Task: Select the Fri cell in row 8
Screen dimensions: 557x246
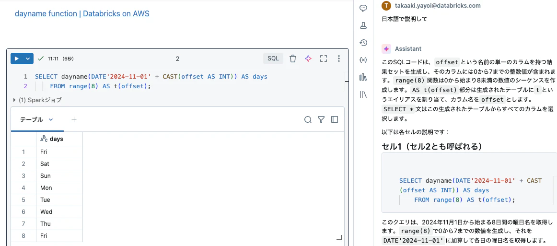Action: click(x=59, y=236)
